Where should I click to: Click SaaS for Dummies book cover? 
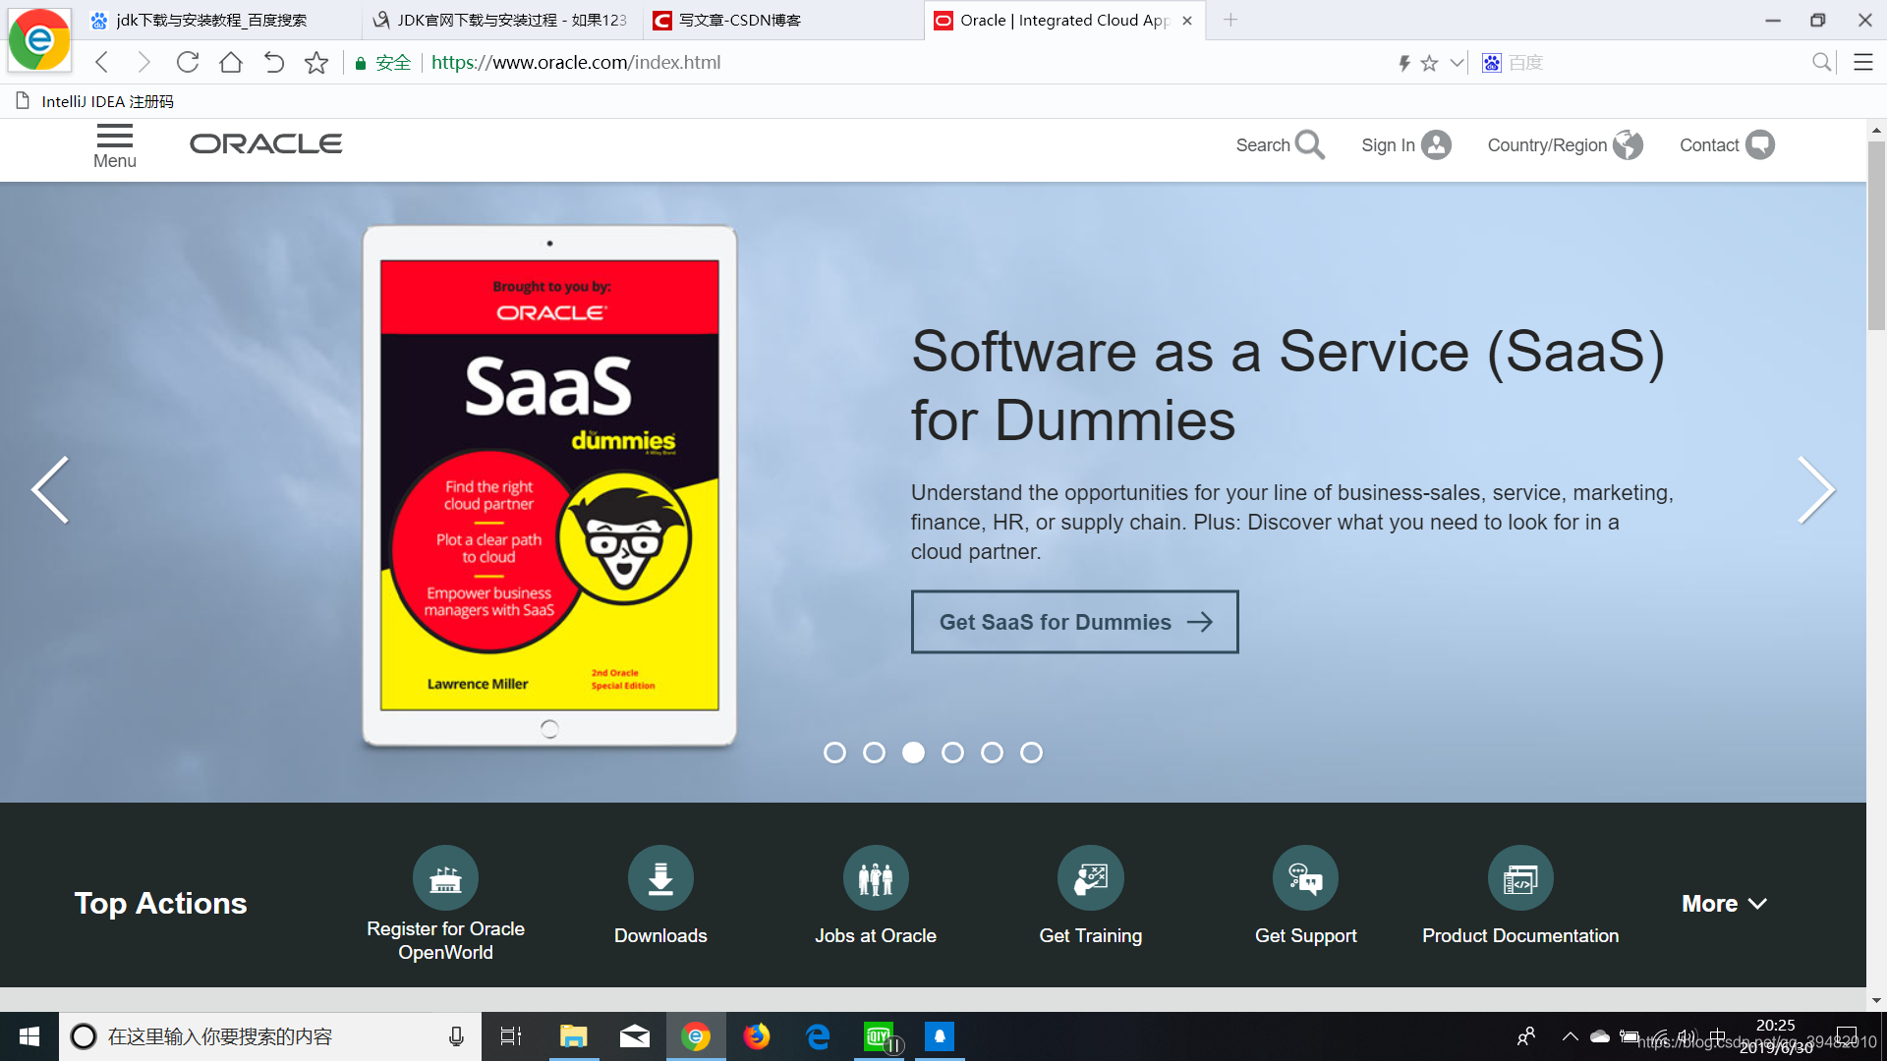(549, 485)
